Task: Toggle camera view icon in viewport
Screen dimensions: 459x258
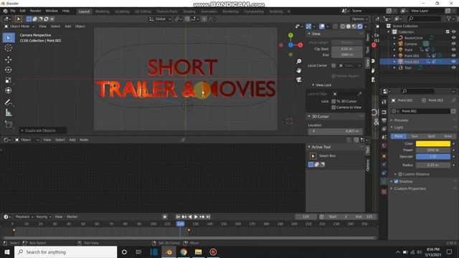Action: [x=298, y=80]
